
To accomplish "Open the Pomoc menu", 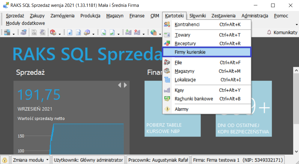I will point(281,16).
